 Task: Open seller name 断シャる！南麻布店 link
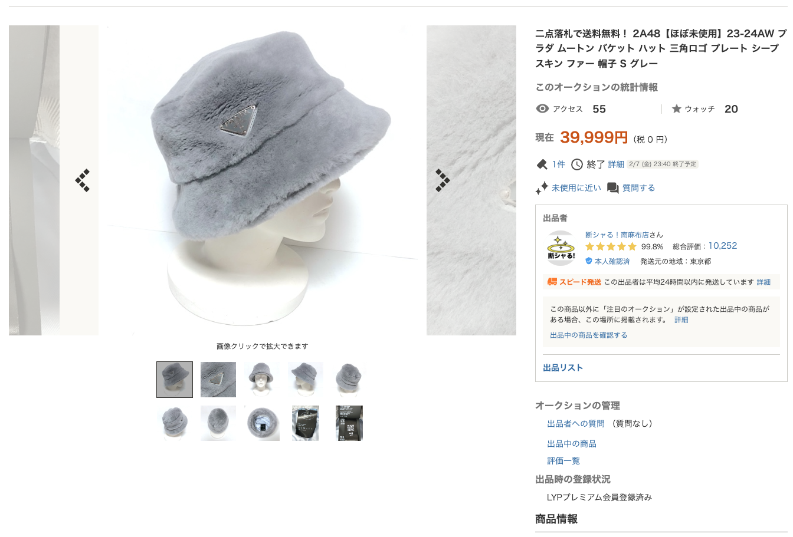click(x=617, y=235)
